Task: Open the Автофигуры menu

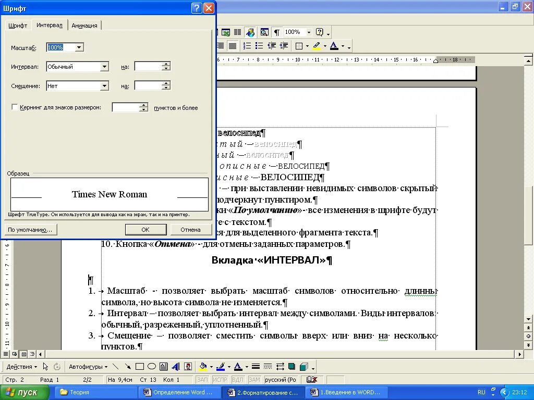Action: pyautogui.click(x=88, y=367)
